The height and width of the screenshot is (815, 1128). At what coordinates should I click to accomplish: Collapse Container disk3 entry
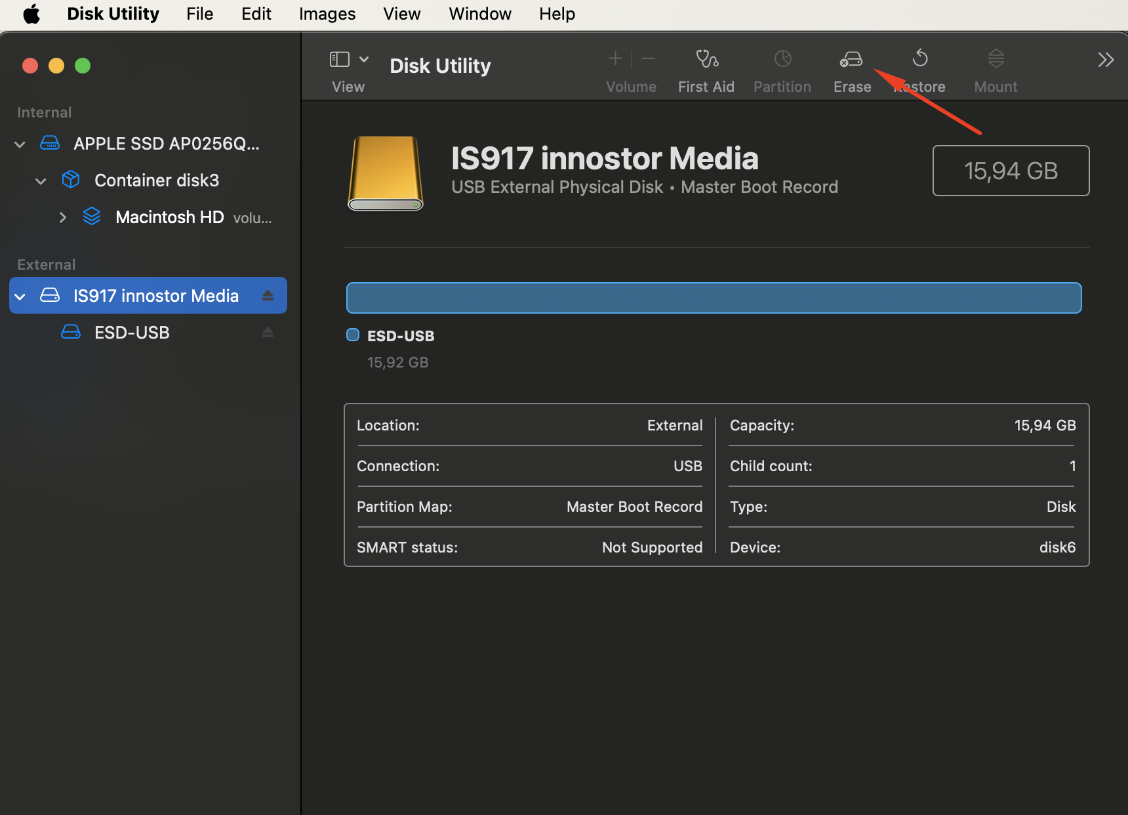tap(41, 181)
